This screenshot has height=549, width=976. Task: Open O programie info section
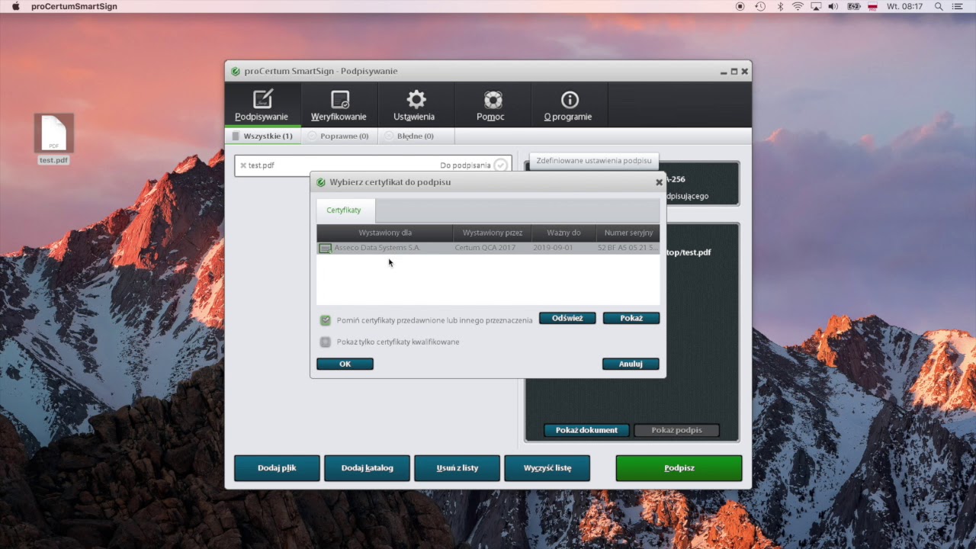tap(569, 104)
